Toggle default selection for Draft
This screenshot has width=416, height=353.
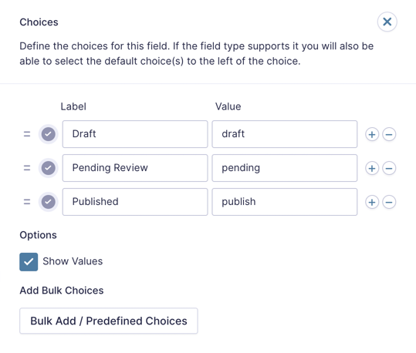tap(49, 134)
